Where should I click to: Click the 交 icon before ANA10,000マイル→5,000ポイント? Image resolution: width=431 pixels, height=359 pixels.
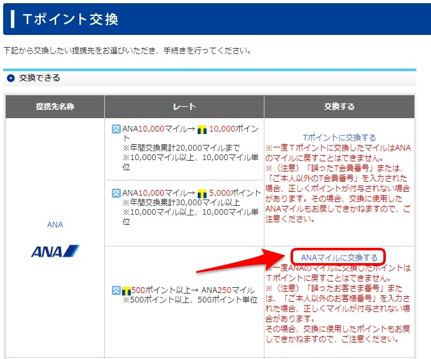click(116, 193)
